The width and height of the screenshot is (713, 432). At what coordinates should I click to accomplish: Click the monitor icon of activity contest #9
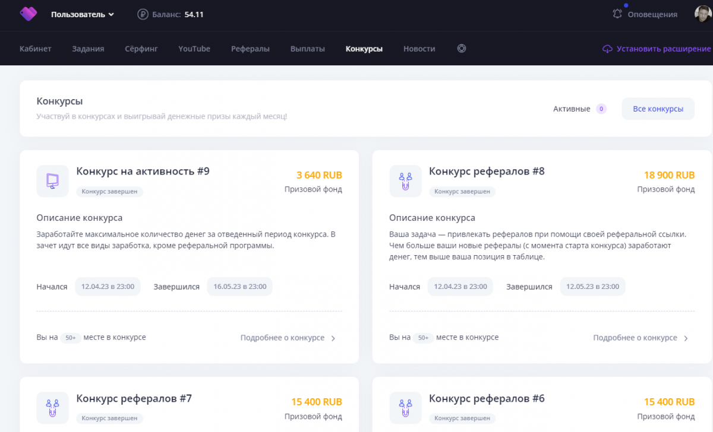pos(52,181)
